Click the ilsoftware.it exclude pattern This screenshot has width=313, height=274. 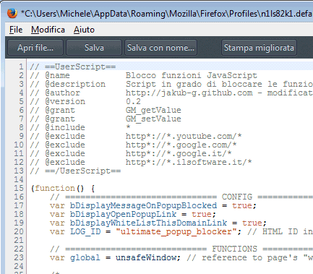point(189,162)
